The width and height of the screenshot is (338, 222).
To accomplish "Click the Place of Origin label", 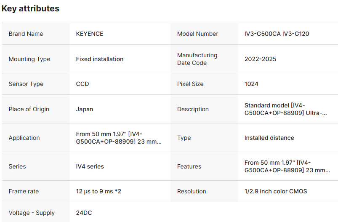I will coord(29,109).
